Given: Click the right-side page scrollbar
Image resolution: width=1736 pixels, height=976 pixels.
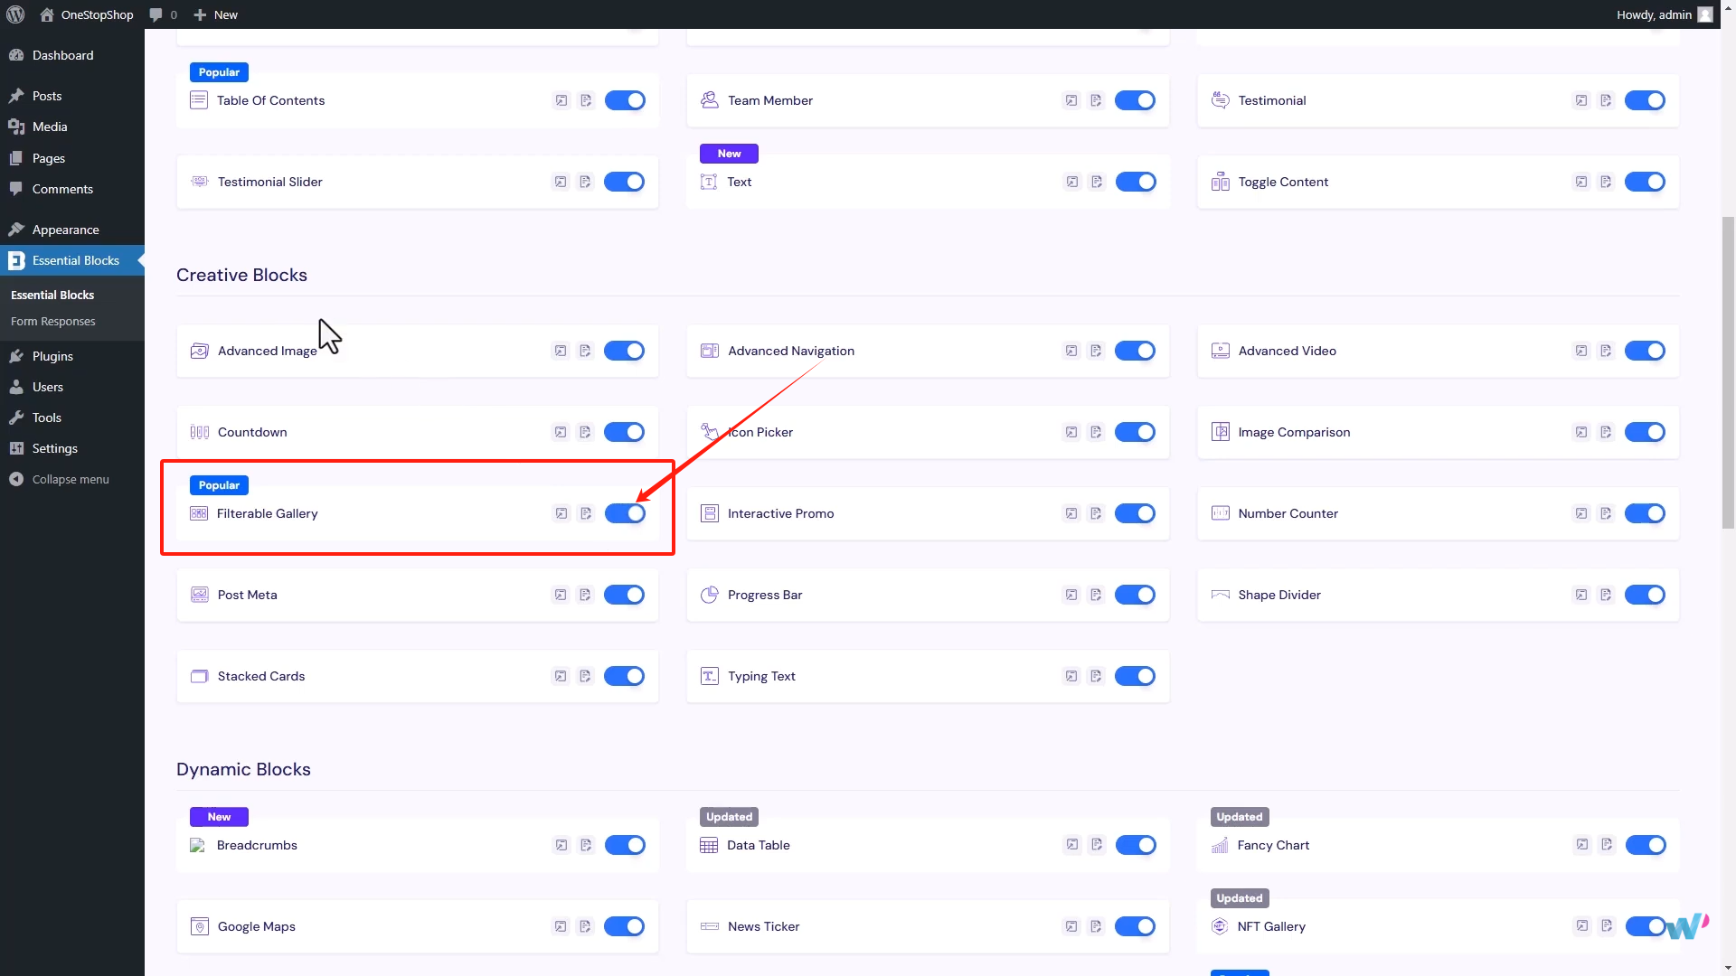Looking at the screenshot, I should click(x=1727, y=371).
